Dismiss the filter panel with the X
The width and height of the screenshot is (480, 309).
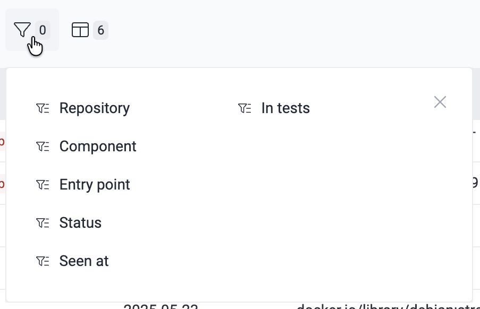[440, 102]
